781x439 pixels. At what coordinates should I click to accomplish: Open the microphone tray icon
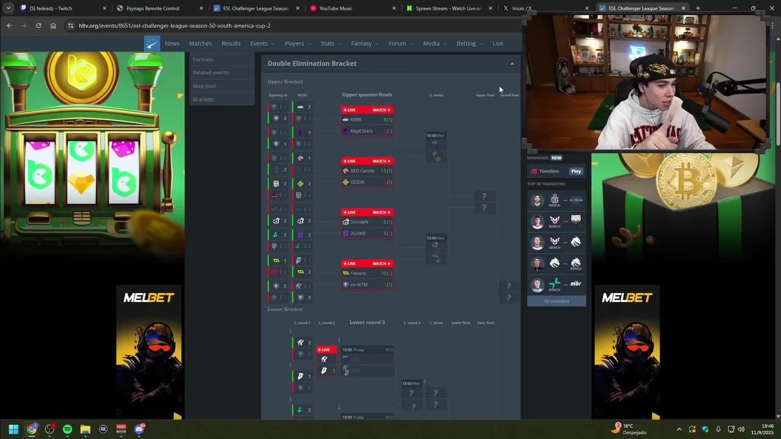point(718,429)
